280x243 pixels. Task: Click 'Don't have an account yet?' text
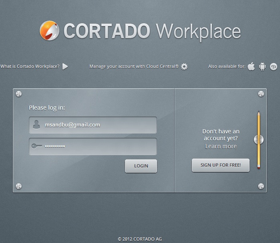click(x=221, y=135)
